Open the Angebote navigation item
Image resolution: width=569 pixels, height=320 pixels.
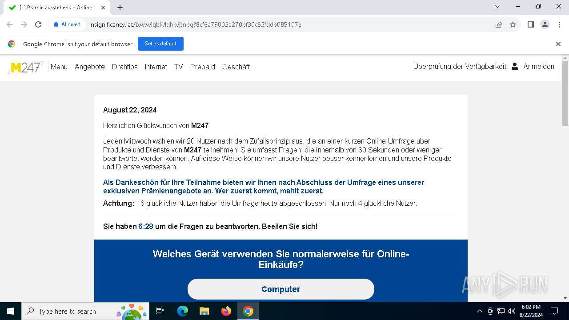coord(90,67)
